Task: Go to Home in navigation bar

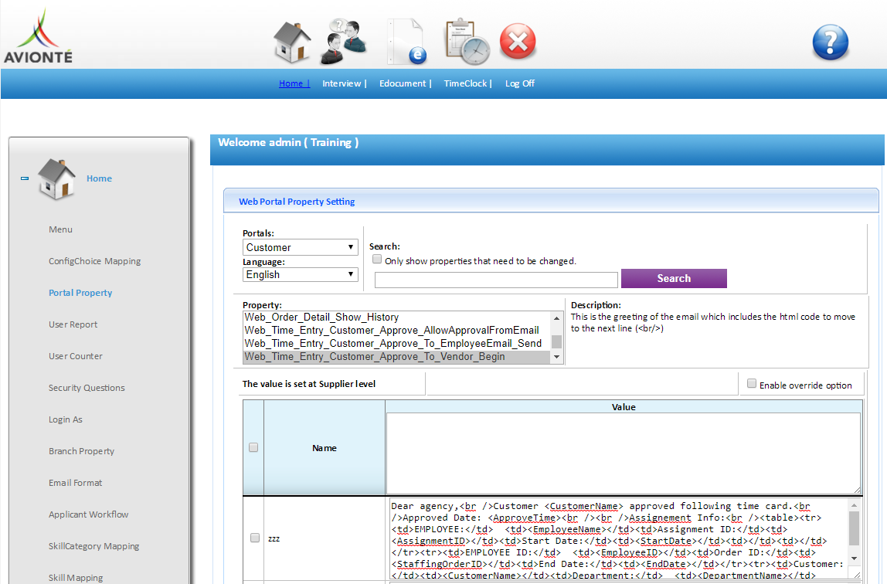Action: click(294, 83)
